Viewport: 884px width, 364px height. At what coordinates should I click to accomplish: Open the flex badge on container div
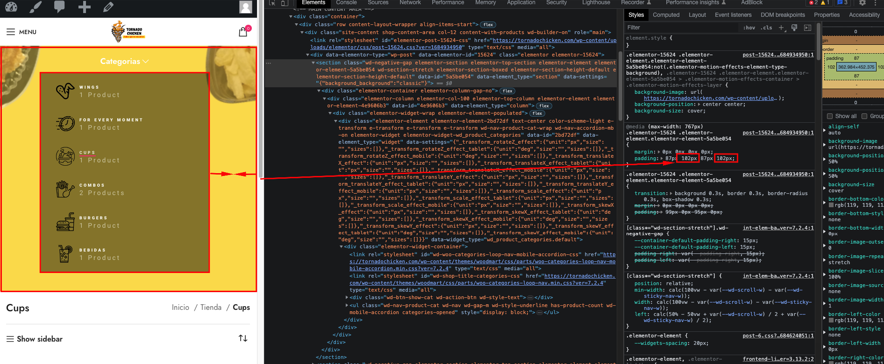click(507, 91)
